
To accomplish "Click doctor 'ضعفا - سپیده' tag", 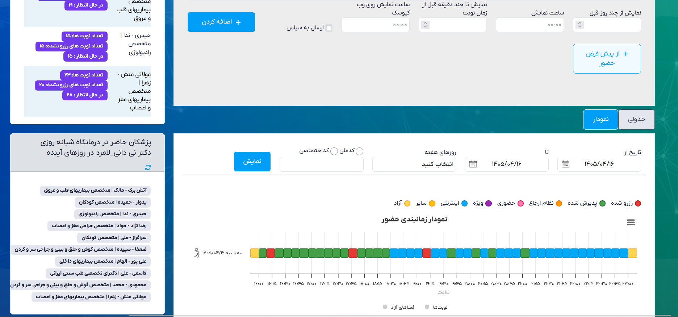I will click(x=80, y=250).
